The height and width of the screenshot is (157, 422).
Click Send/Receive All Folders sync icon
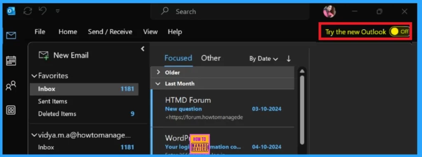tap(28, 11)
